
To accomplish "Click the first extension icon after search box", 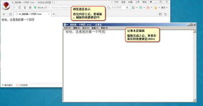I will point(133,8).
